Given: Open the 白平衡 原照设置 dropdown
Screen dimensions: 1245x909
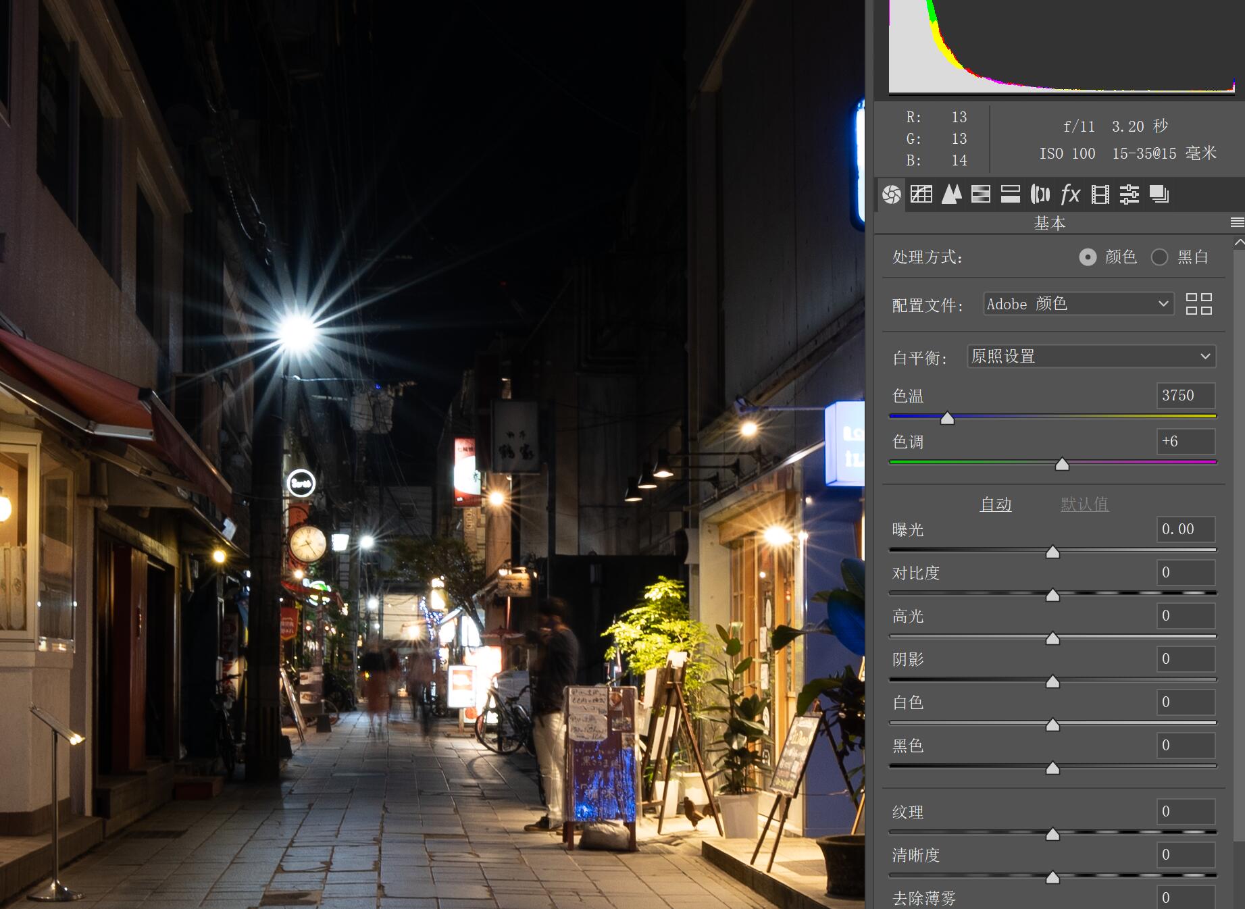Looking at the screenshot, I should [1091, 357].
